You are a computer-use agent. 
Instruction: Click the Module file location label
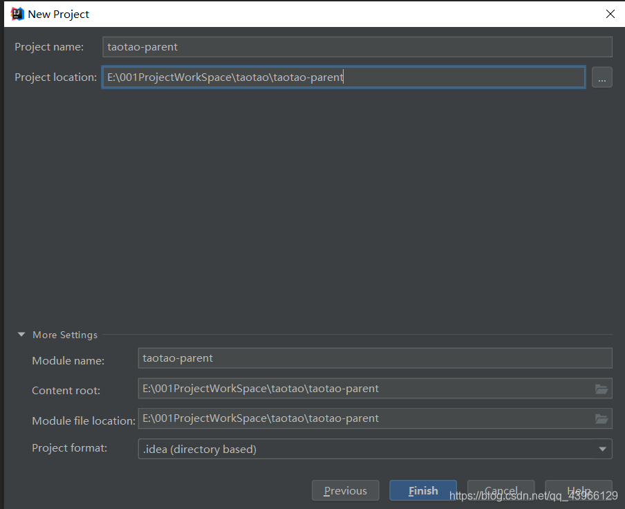coord(84,421)
